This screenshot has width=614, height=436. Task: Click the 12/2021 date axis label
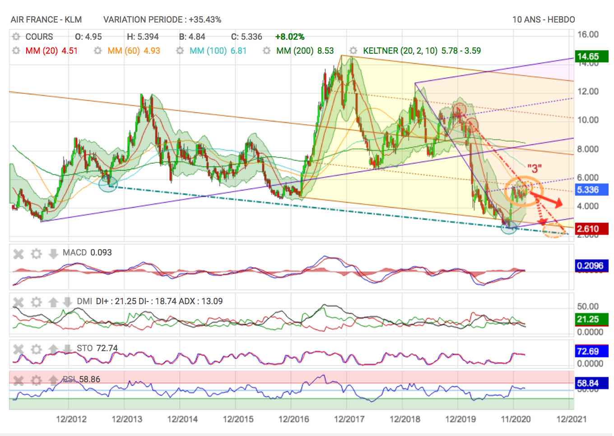572,419
